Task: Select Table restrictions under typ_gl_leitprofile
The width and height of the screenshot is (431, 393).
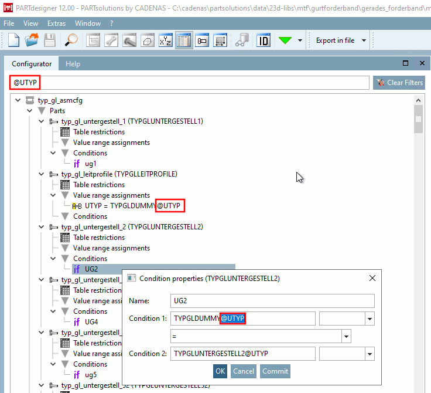Action: pyautogui.click(x=99, y=185)
